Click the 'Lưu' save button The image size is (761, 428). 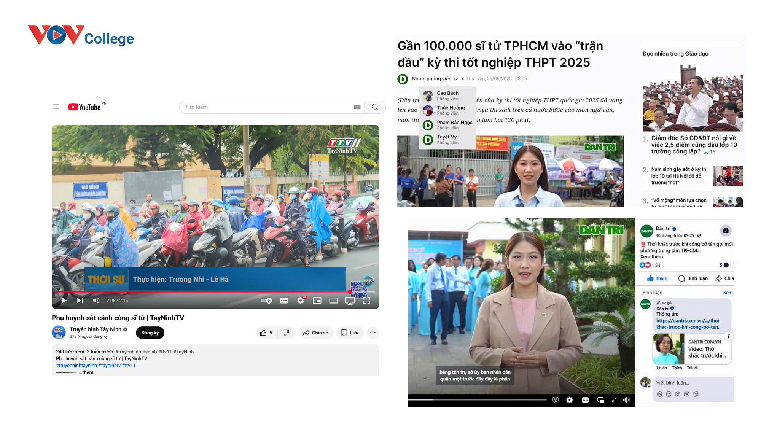(x=350, y=333)
